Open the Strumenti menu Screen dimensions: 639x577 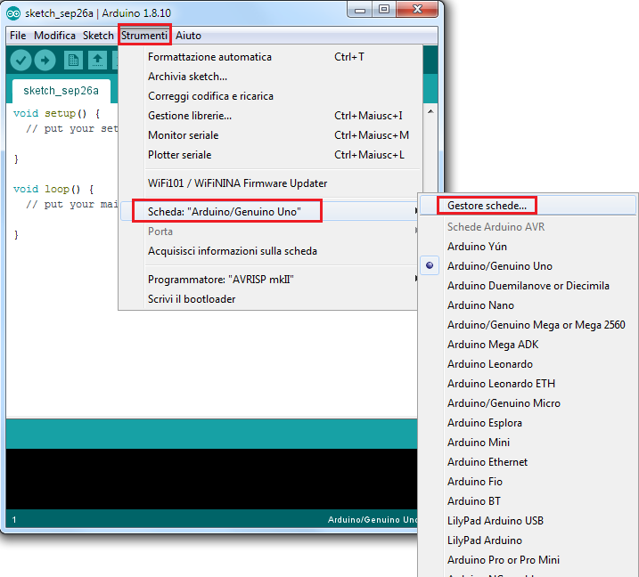pos(144,36)
